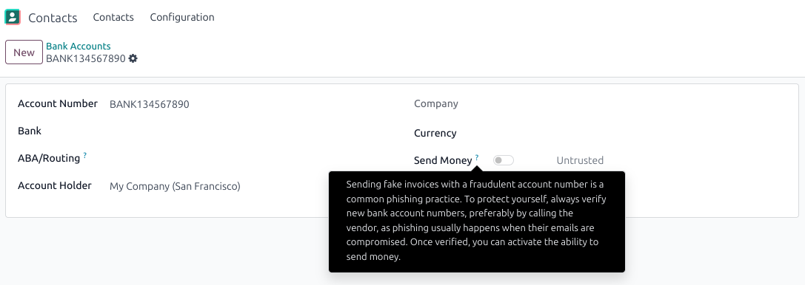
Task: Click the Untrusted status label
Action: pos(580,161)
